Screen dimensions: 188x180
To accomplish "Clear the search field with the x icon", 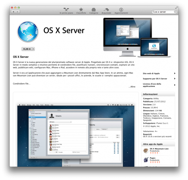I will pos(175,12).
